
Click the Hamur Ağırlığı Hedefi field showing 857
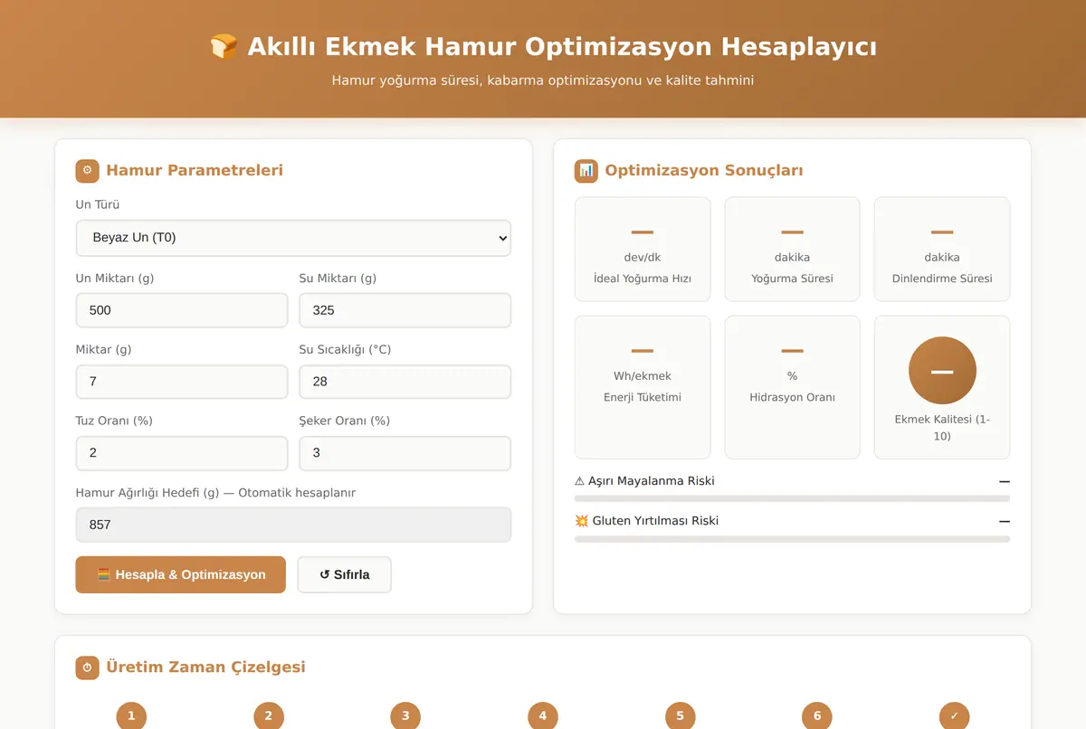(x=293, y=525)
